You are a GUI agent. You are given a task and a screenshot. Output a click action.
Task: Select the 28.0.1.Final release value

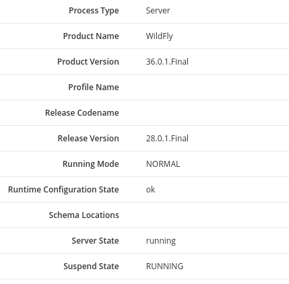pos(167,139)
